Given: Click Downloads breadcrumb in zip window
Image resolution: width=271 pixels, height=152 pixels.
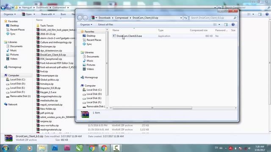Looking at the screenshot, I should pos(105,18).
